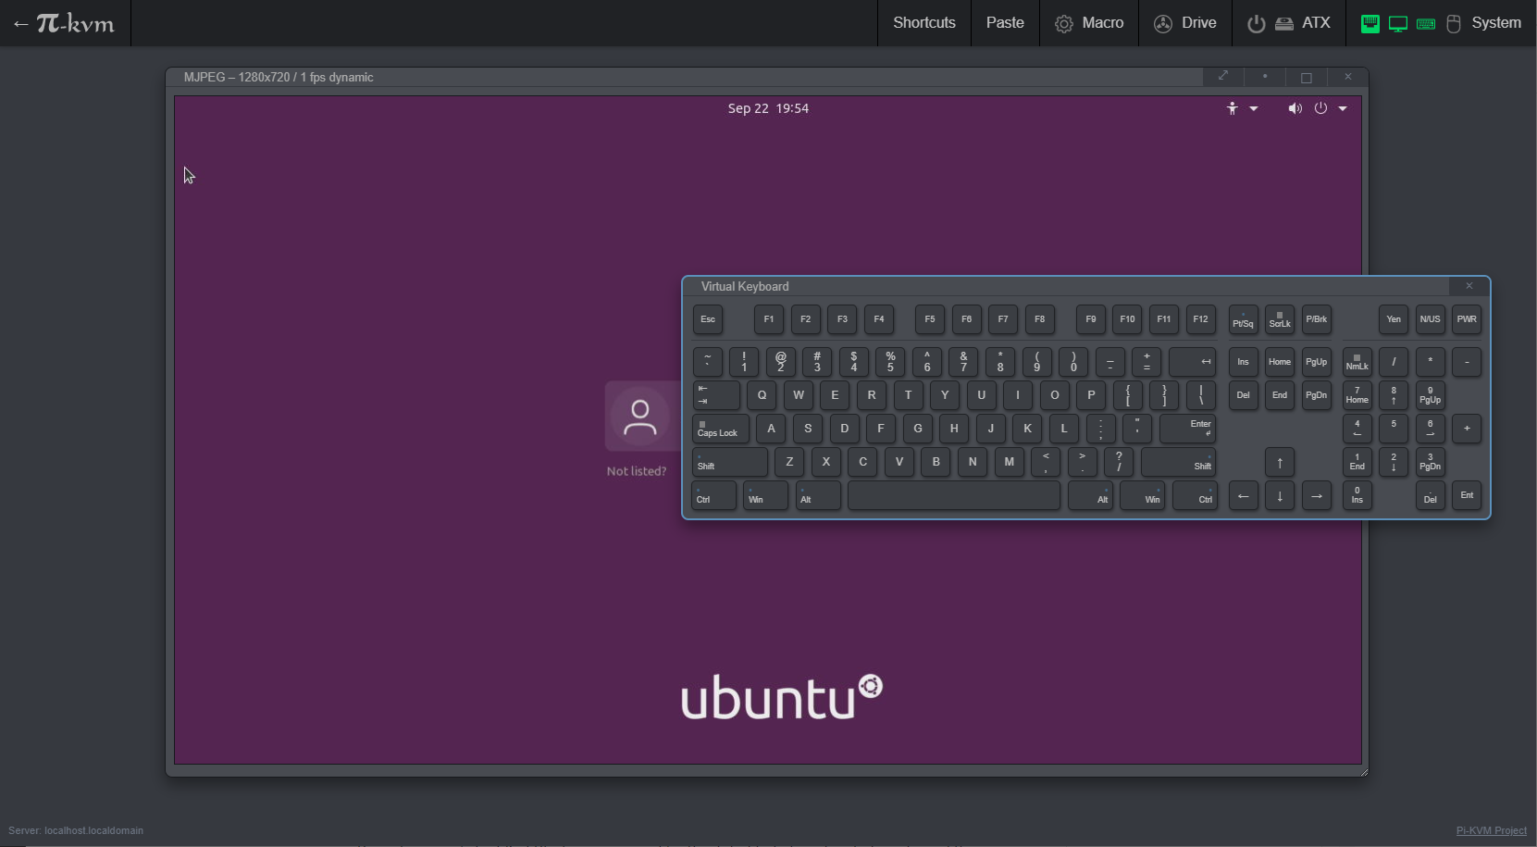Click the PgUp key in navigation cluster

[x=1316, y=362]
